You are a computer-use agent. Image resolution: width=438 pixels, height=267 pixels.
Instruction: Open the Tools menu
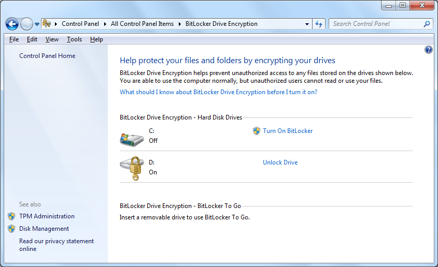[x=74, y=39]
